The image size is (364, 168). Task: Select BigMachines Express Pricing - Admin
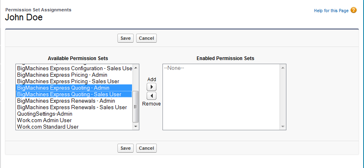point(62,75)
